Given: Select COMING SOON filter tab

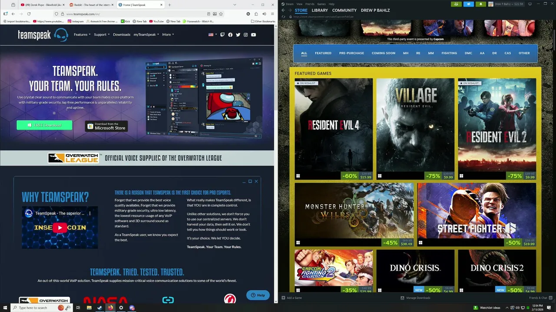Looking at the screenshot, I should [x=384, y=53].
